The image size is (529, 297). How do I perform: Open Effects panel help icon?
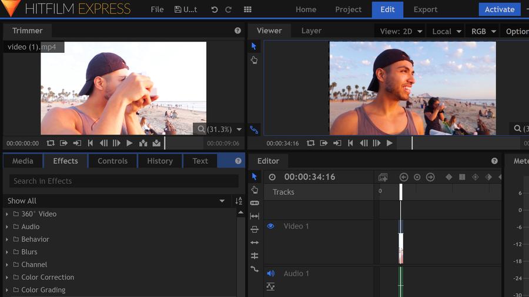pyautogui.click(x=238, y=161)
